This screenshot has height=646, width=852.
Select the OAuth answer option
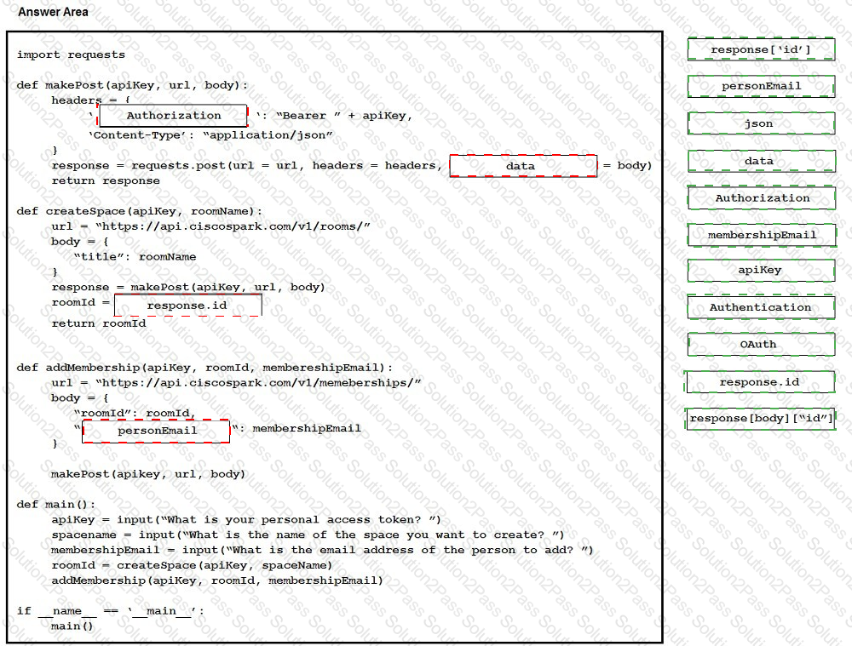pyautogui.click(x=761, y=345)
